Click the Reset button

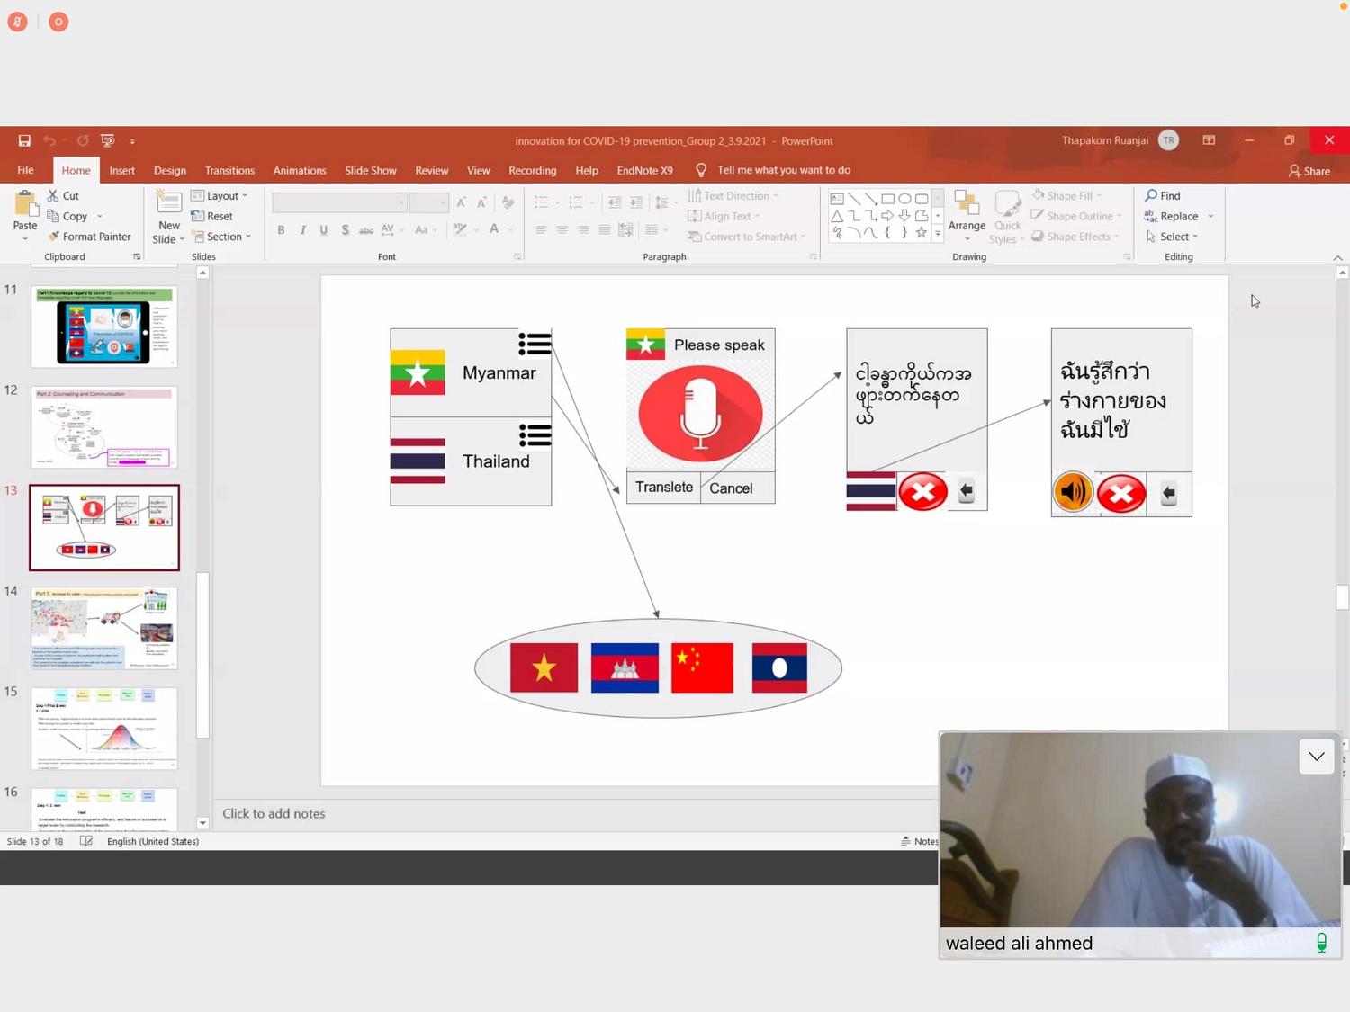click(x=212, y=216)
